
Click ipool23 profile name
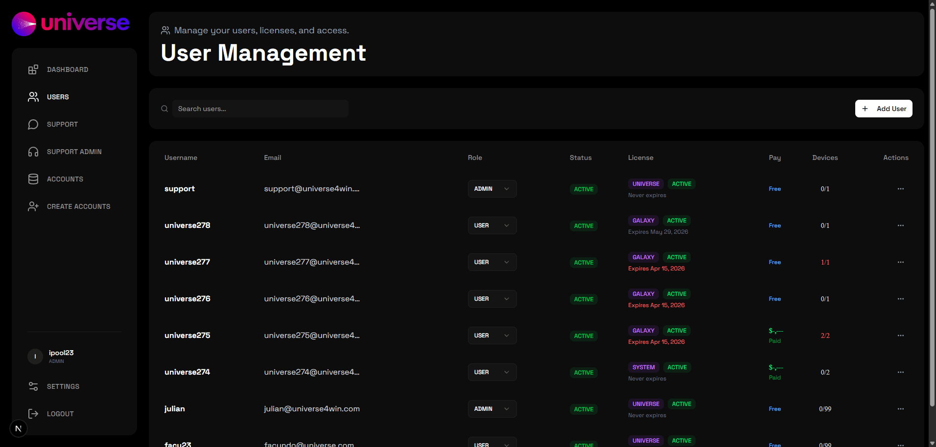[x=61, y=353]
